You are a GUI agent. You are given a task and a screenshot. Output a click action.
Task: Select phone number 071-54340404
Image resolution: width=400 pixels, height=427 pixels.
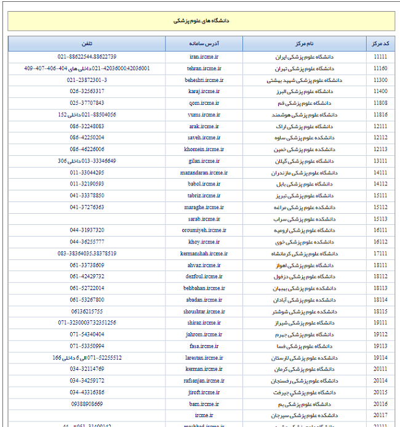click(x=87, y=335)
